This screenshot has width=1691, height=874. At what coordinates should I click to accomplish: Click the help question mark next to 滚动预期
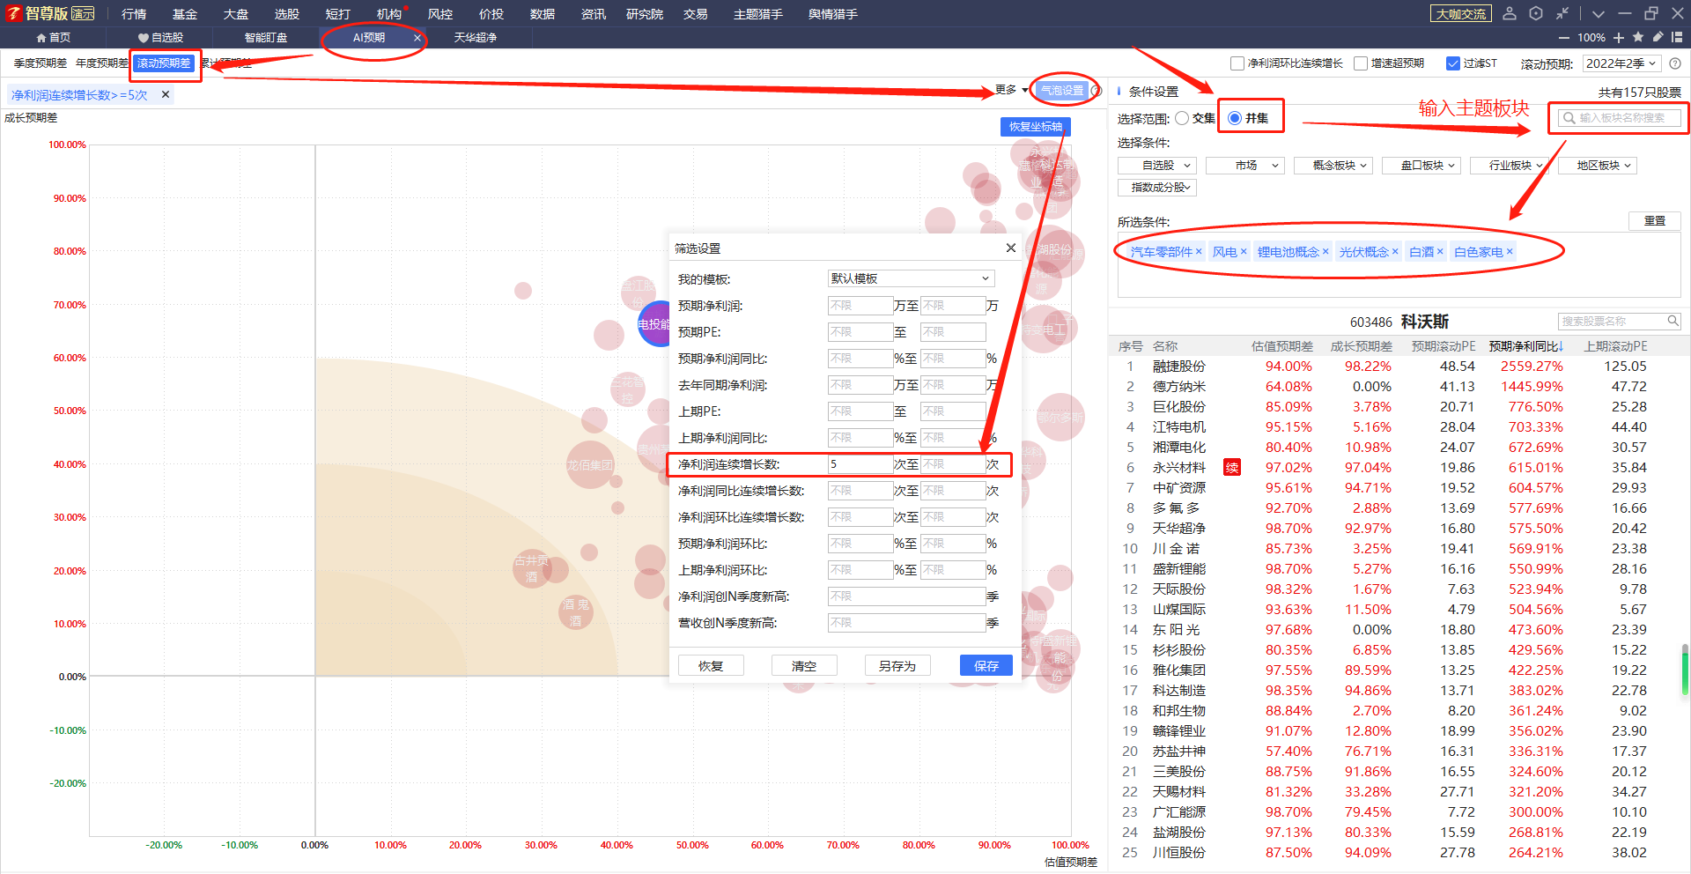point(1675,63)
